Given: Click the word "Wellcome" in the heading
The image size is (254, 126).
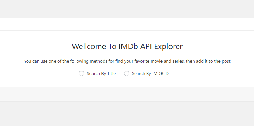Looking at the screenshot, I should click(89, 46).
